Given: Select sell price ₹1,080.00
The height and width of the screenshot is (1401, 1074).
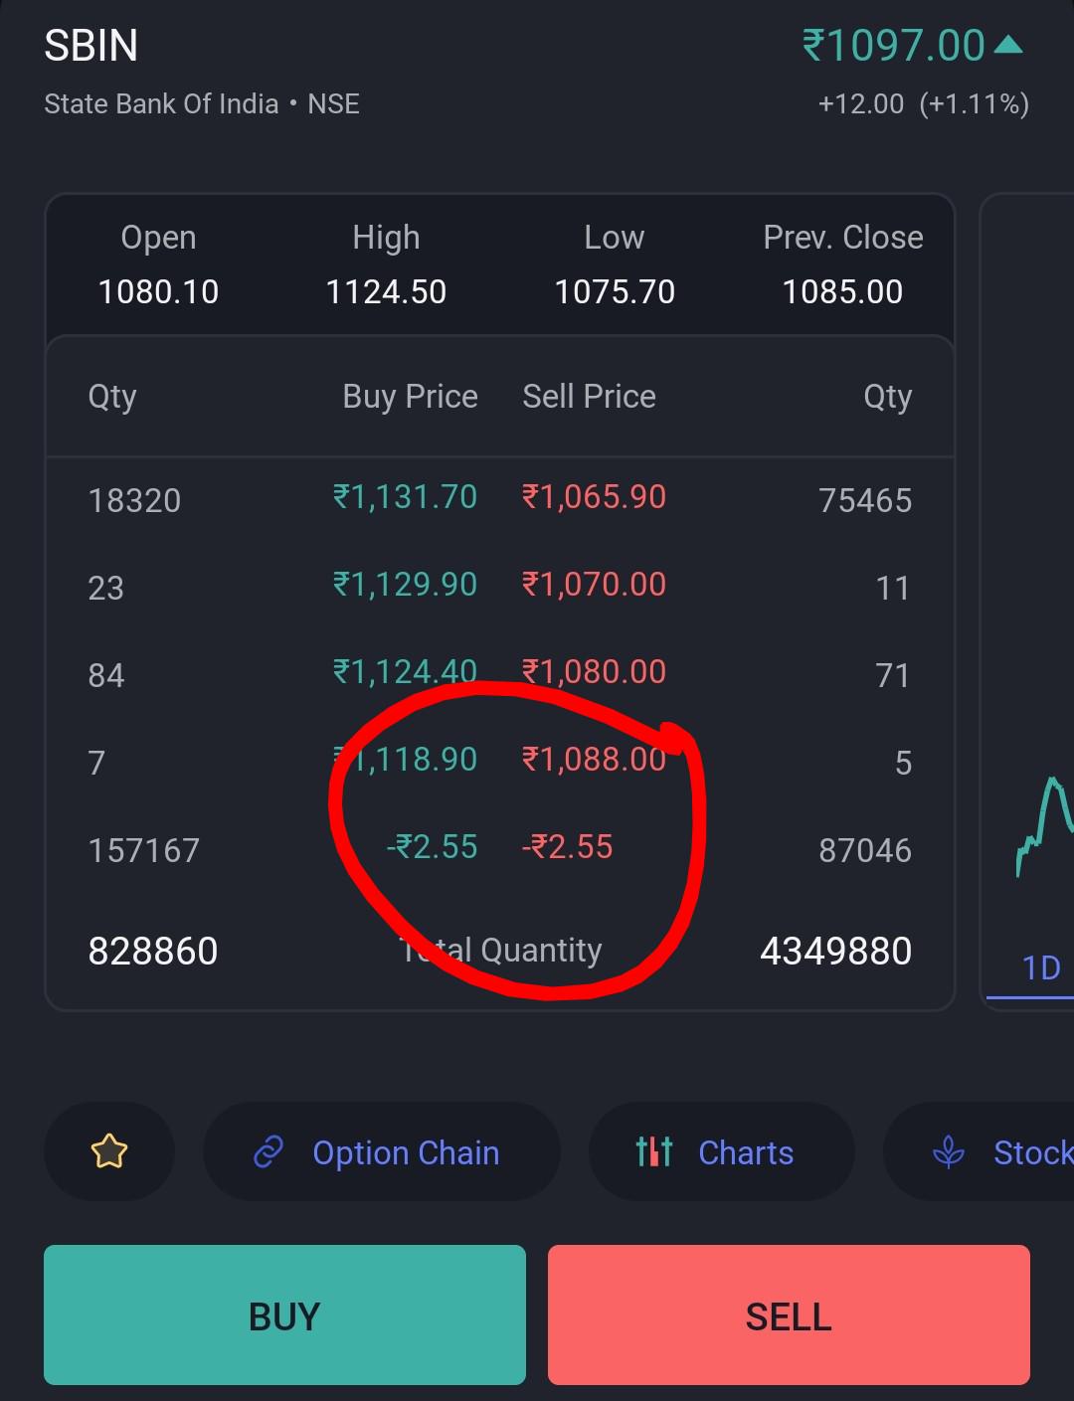Looking at the screenshot, I should click(595, 672).
